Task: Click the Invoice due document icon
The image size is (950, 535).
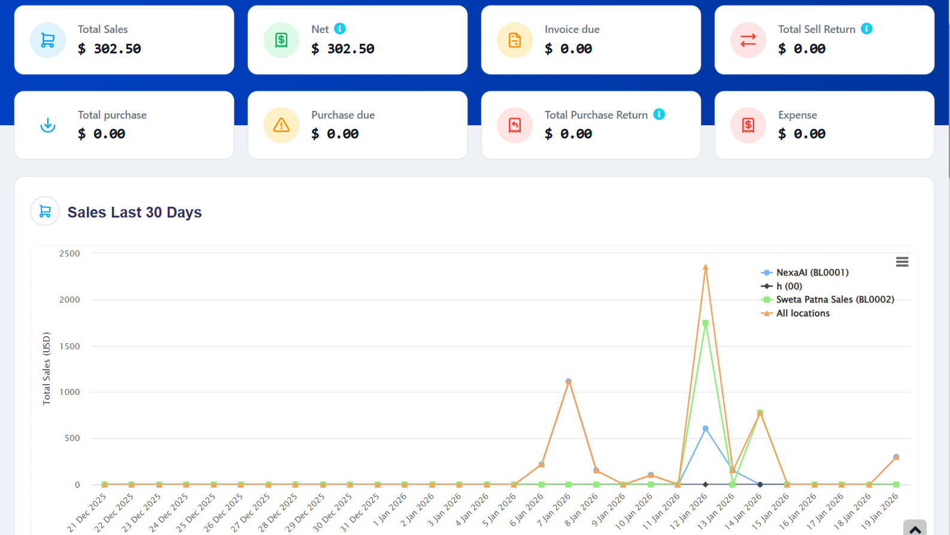Action: pos(515,40)
